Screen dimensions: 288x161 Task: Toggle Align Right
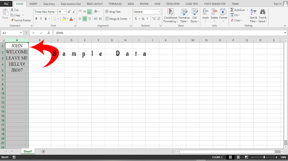click(x=89, y=19)
